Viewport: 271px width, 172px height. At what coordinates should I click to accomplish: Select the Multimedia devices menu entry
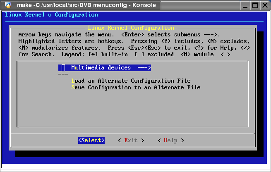pos(101,68)
